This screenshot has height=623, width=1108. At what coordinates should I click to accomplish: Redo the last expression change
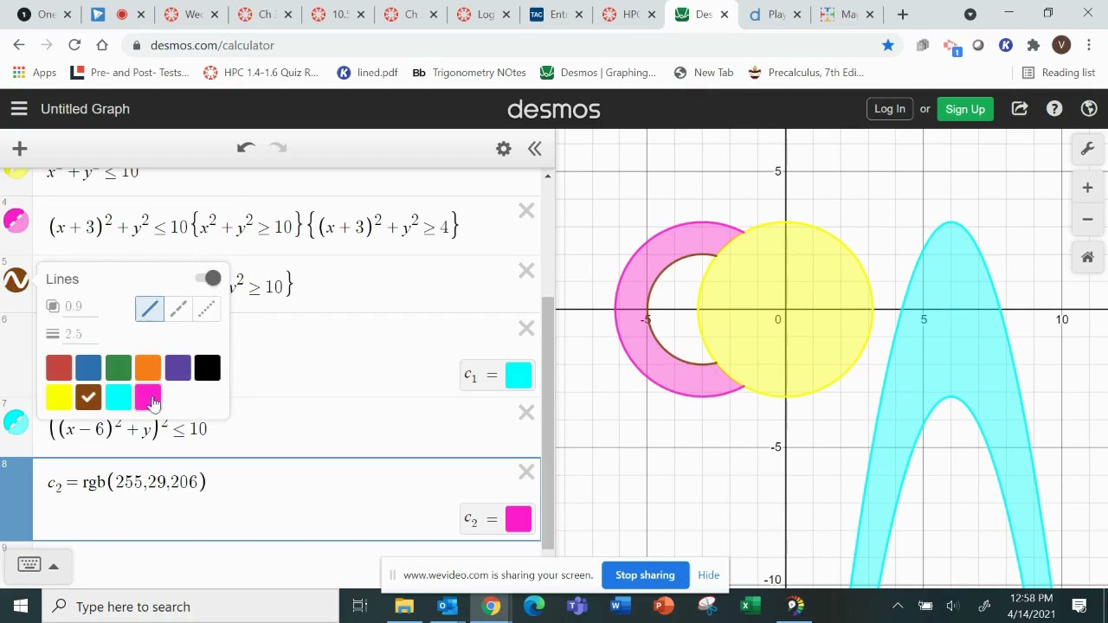click(x=278, y=148)
